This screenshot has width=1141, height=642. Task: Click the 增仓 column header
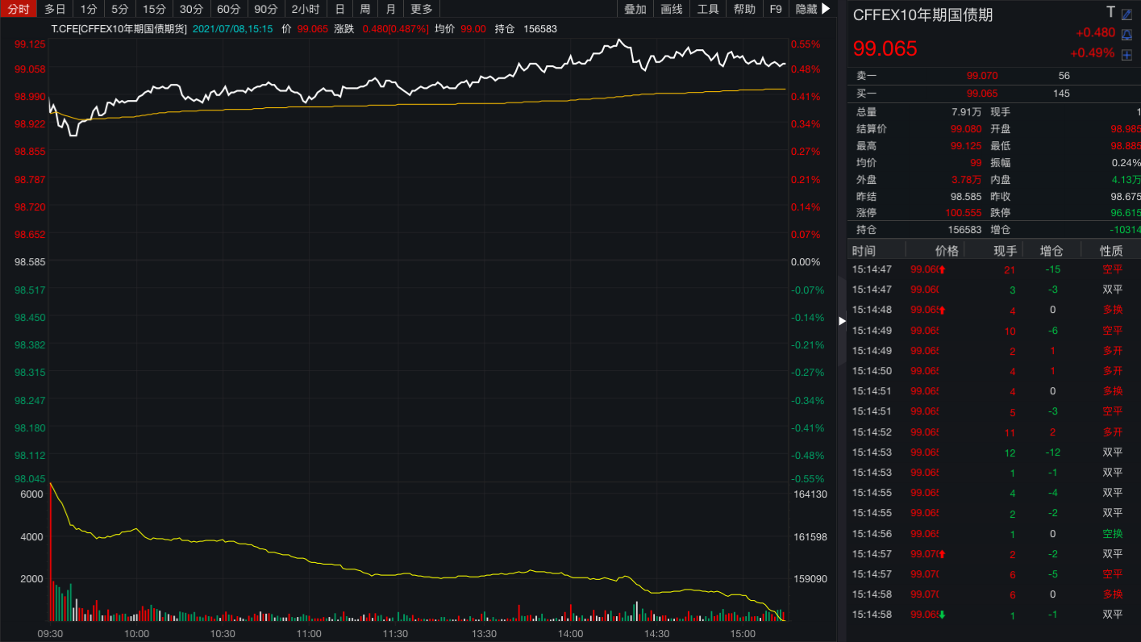click(x=1051, y=250)
